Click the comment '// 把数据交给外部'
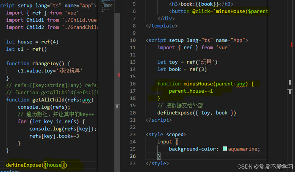The image size is (295, 172). tap(180, 105)
